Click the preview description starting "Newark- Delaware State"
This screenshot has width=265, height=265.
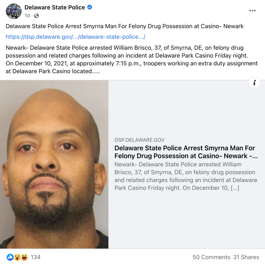pyautogui.click(x=186, y=176)
